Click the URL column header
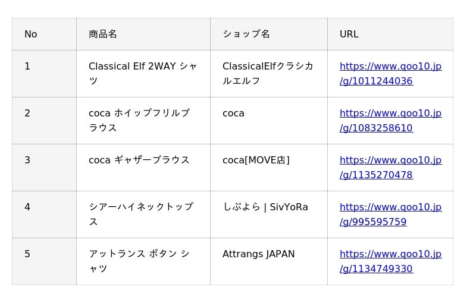Image resolution: width=476 pixels, height=303 pixels. pyautogui.click(x=349, y=34)
